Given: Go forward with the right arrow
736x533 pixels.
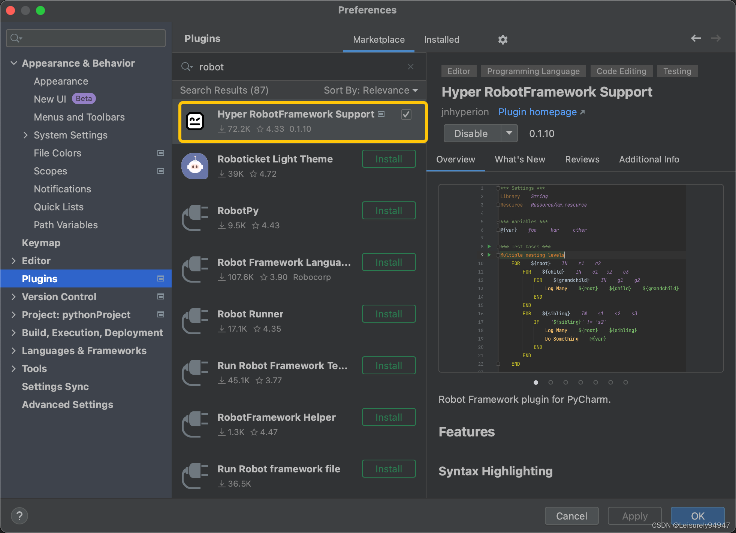Looking at the screenshot, I should tap(716, 38).
